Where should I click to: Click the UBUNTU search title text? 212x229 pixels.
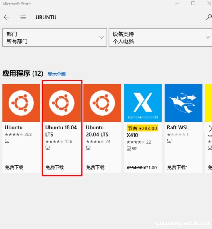(46, 17)
